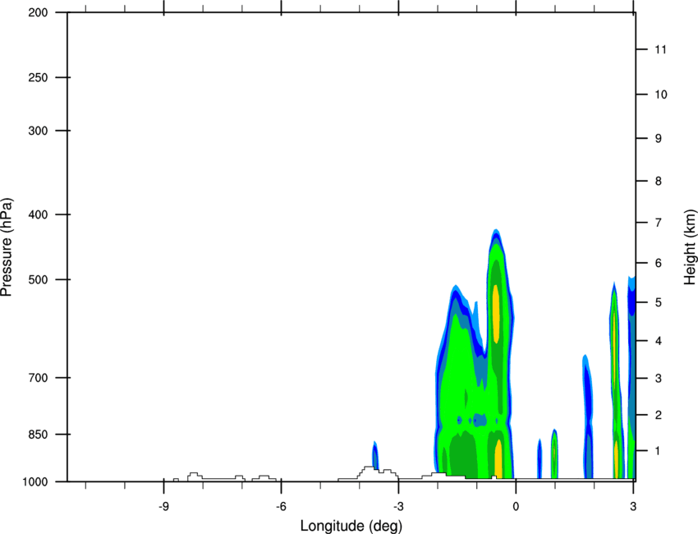Screen dimensions: 698x534
Task: Click the 7 km height label
Action: click(659, 223)
